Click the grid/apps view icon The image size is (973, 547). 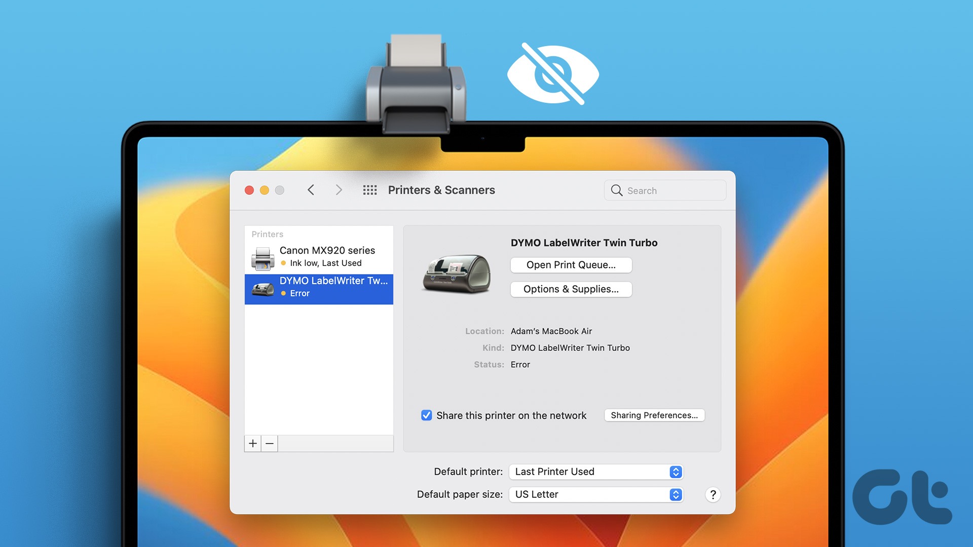click(369, 190)
